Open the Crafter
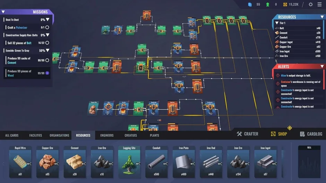The width and height of the screenshot is (326, 183). [247, 134]
